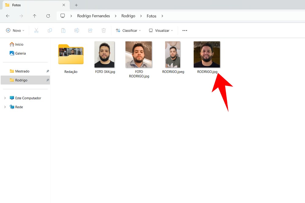The image size is (305, 203).
Task: Navigate to Rodrigo Fernandes via the breadcrumb
Action: 93,16
